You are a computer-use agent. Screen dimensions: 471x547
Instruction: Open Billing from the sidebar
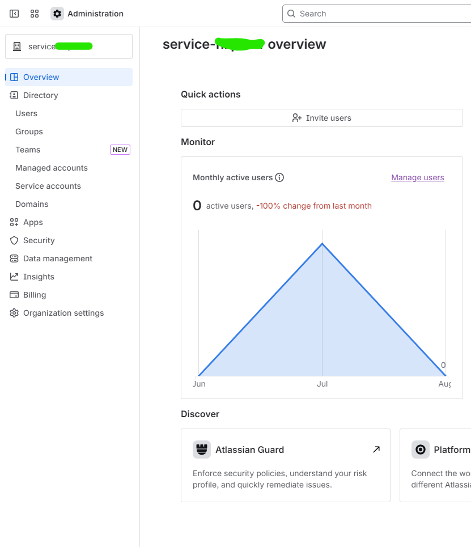tap(35, 295)
